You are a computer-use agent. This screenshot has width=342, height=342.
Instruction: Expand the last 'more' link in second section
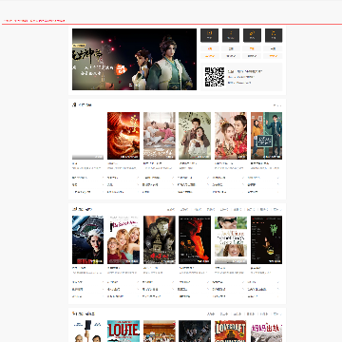tap(277, 209)
